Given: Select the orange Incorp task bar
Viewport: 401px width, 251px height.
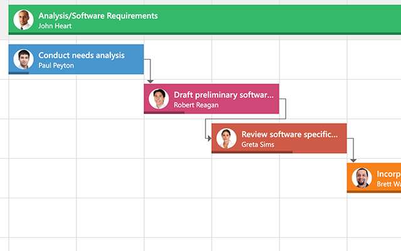Looking at the screenshot, I should 374,178.
